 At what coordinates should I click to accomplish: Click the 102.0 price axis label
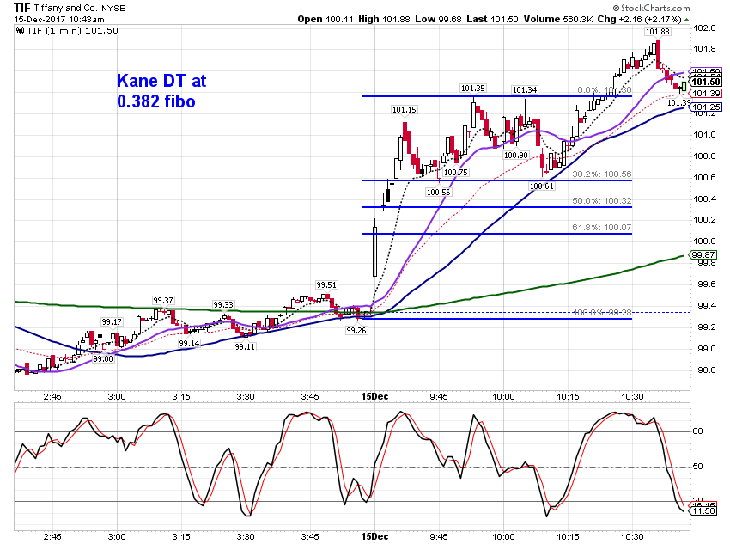tap(704, 28)
